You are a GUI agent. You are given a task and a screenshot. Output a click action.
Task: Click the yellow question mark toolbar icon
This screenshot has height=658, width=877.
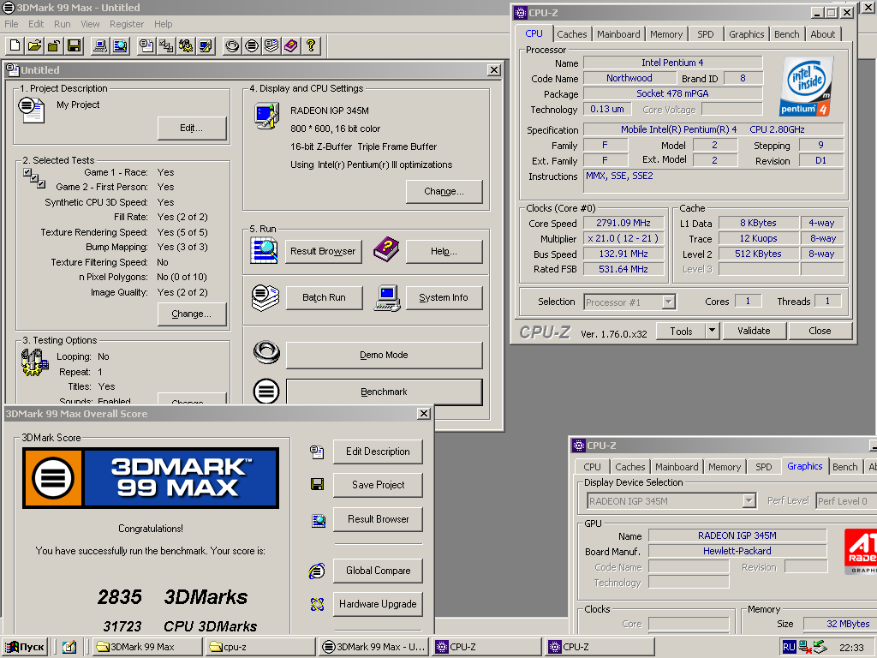[x=310, y=45]
